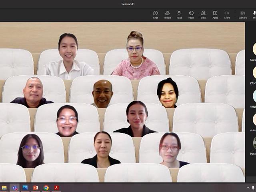Open the View layout options

tap(203, 15)
